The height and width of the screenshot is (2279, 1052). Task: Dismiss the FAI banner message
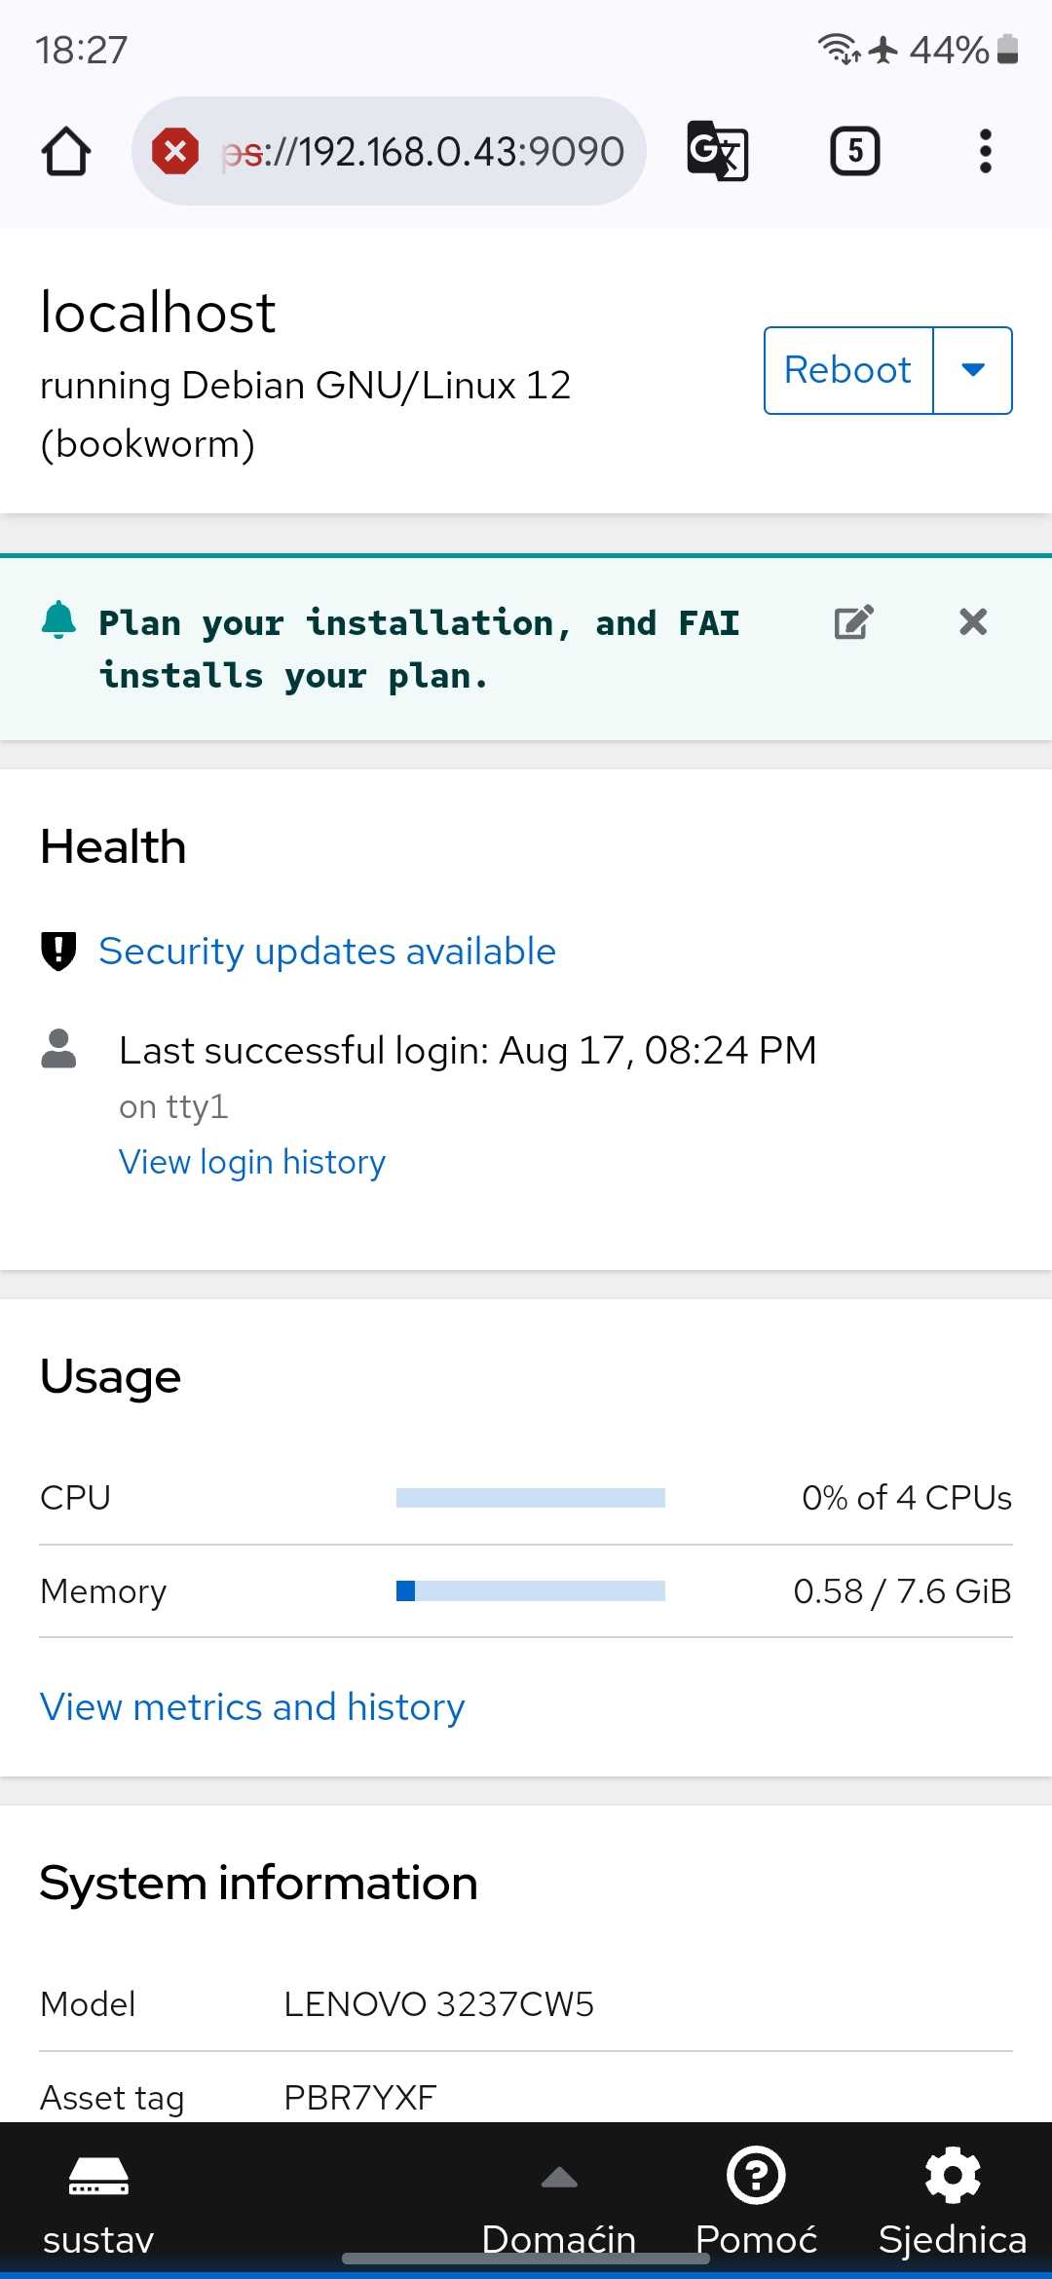973,621
